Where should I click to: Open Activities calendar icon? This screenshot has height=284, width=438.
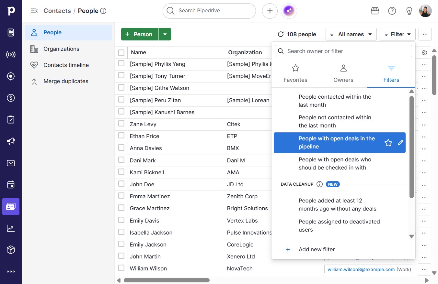[11, 185]
